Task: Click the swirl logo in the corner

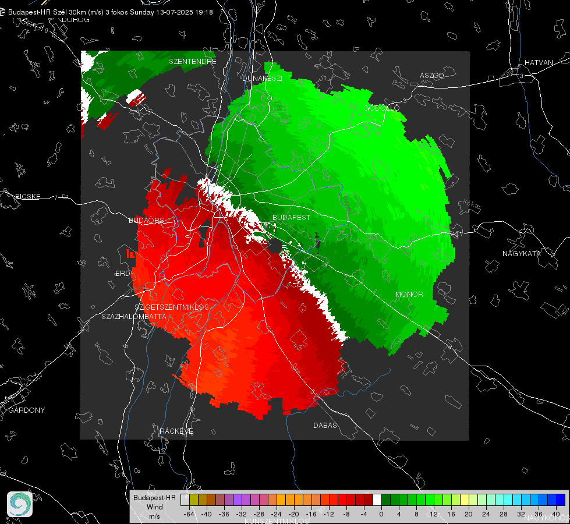Action: [x=20, y=504]
